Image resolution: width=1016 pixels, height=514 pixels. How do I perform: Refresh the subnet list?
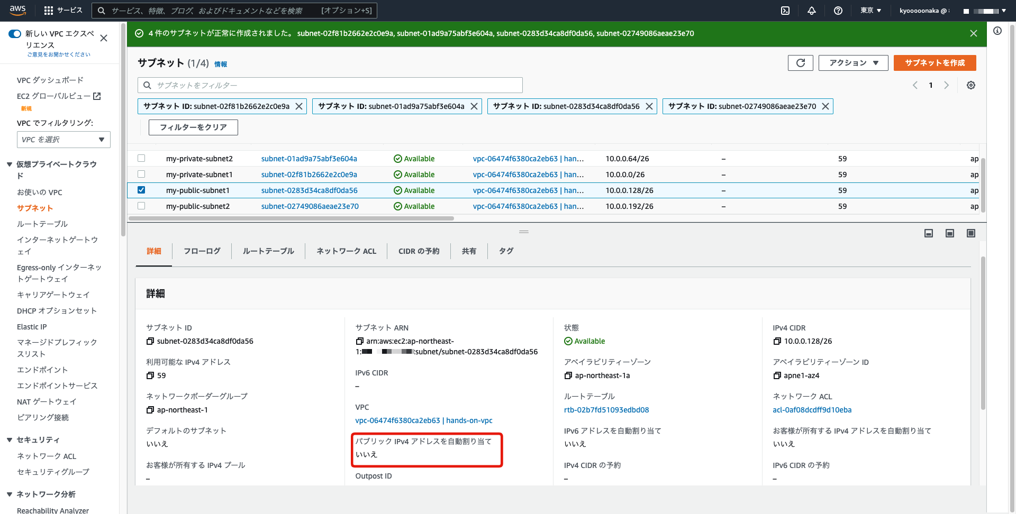(x=801, y=63)
